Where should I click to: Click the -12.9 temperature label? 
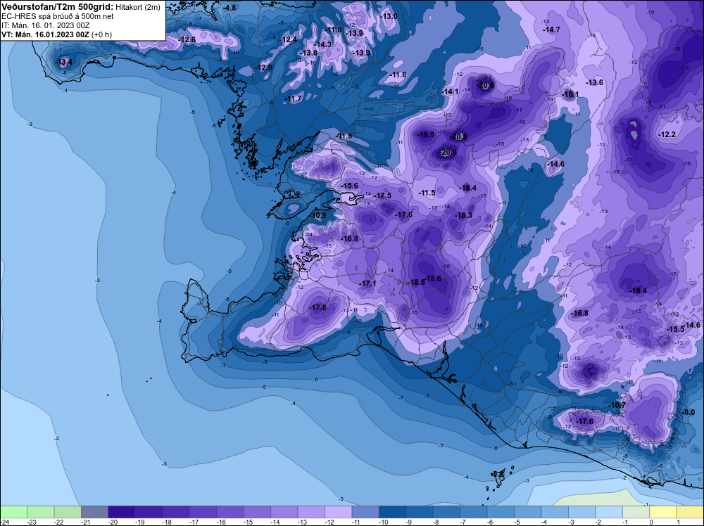coord(264,68)
